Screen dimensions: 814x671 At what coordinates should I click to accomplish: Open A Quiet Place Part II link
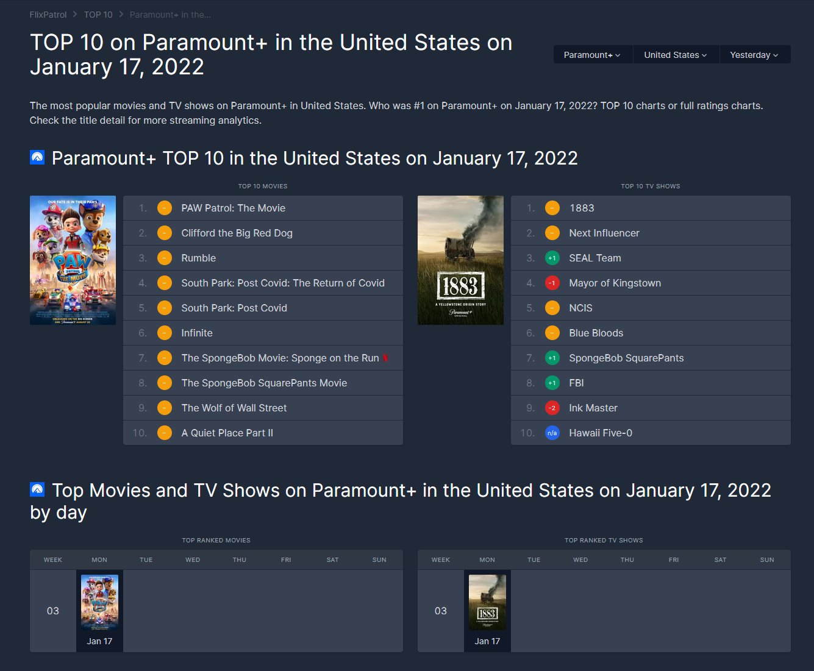pos(227,433)
